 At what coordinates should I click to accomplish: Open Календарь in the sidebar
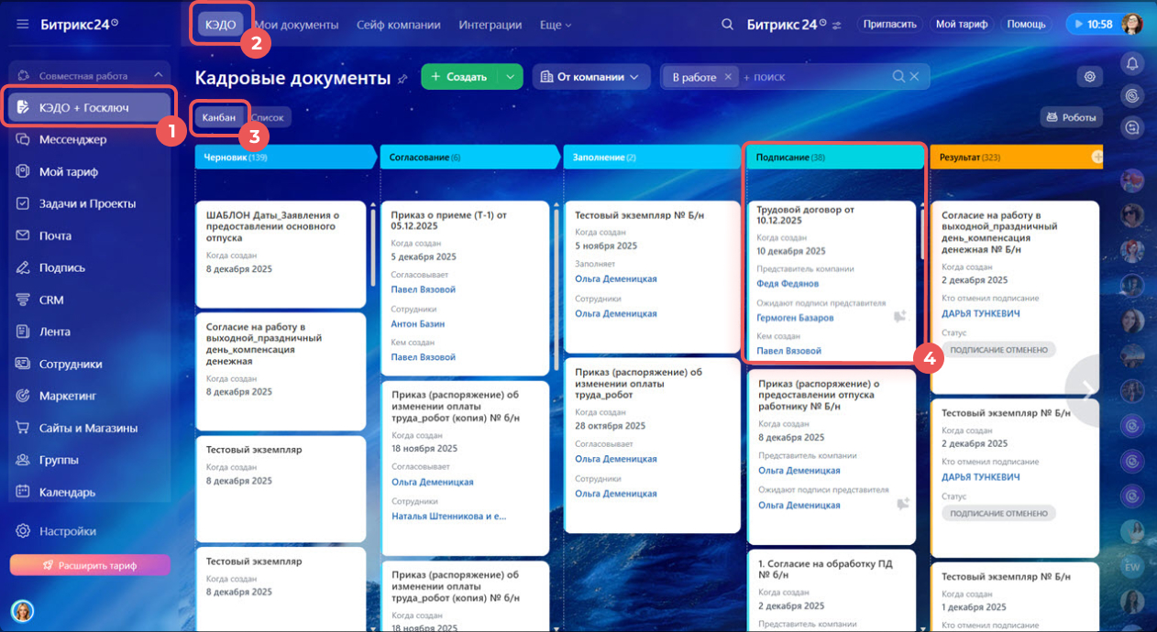tap(67, 492)
